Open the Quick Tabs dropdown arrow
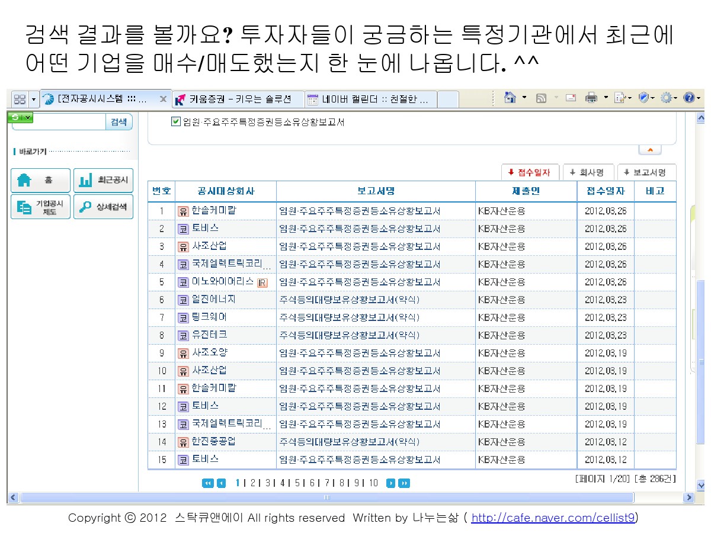The height and width of the screenshot is (533, 711). [x=34, y=99]
